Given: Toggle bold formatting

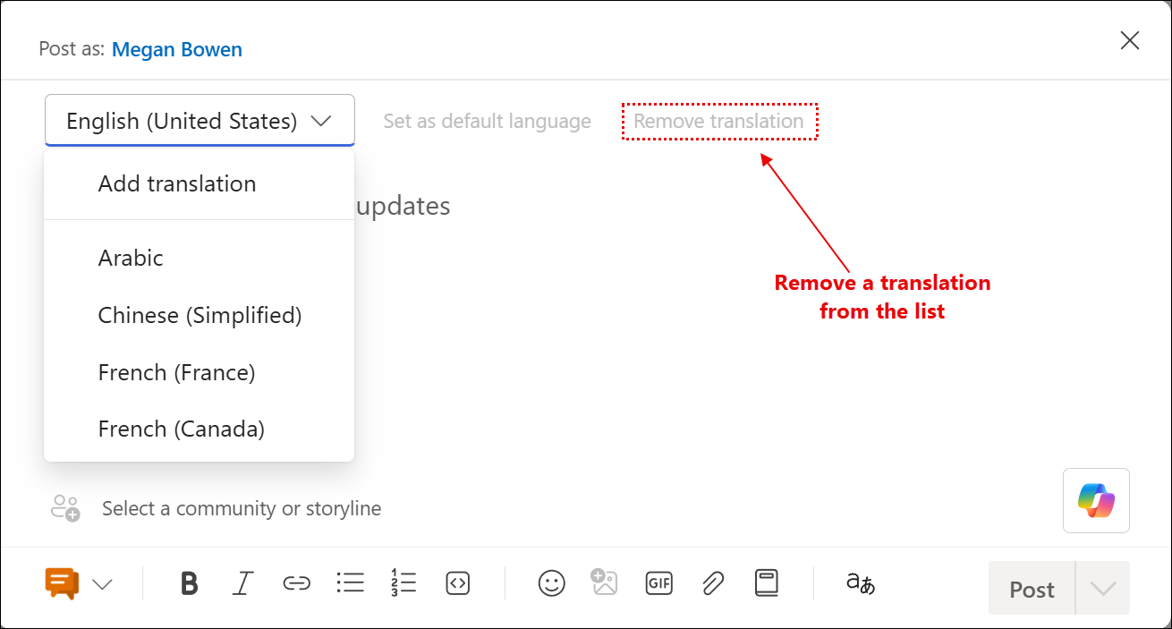Looking at the screenshot, I should (189, 582).
